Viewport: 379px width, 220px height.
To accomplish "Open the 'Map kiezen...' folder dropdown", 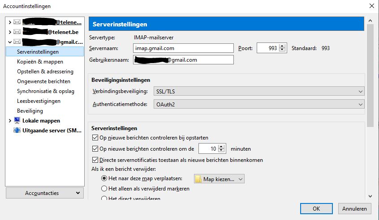I will click(x=219, y=179).
